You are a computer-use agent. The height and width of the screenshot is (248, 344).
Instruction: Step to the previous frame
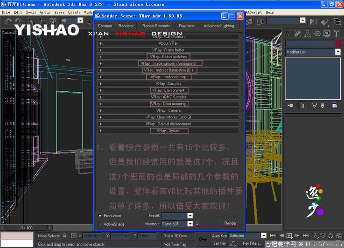pyautogui.click(x=281, y=235)
